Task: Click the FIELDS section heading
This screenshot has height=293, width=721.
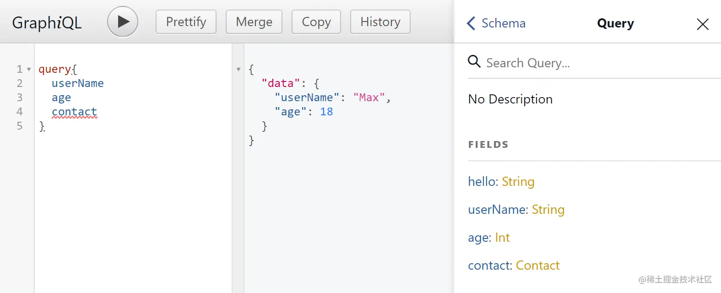Action: pyautogui.click(x=488, y=145)
